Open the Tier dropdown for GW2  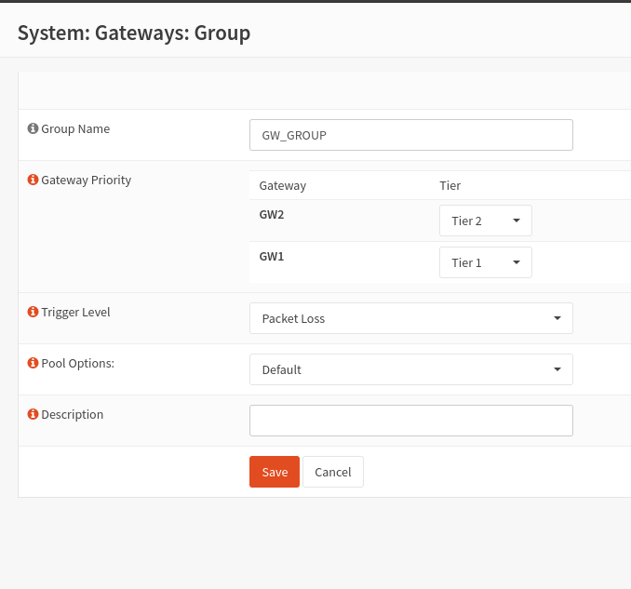[485, 221]
